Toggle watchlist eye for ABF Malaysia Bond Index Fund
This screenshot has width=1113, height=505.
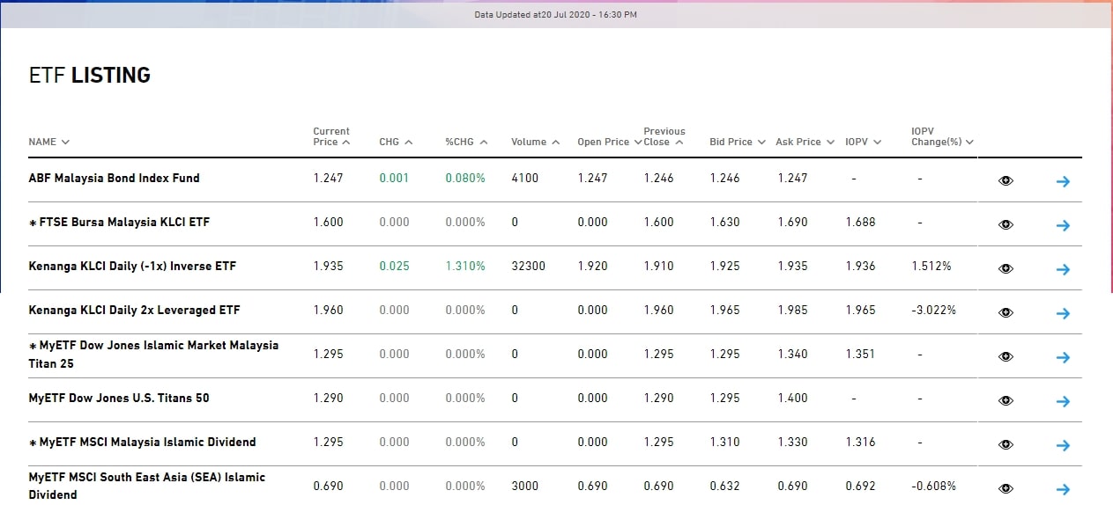click(x=1005, y=181)
